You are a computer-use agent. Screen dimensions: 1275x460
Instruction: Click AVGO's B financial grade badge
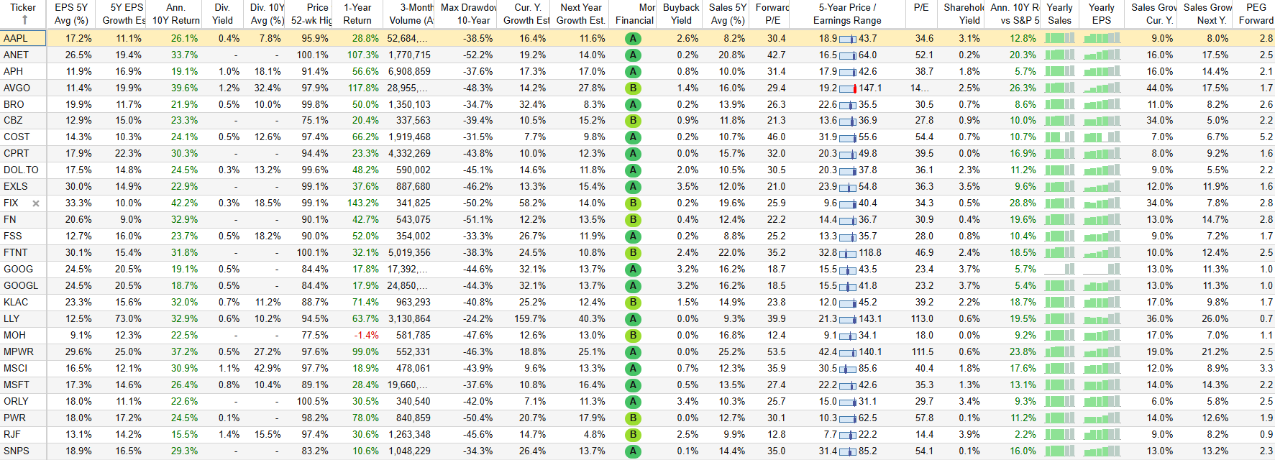633,88
